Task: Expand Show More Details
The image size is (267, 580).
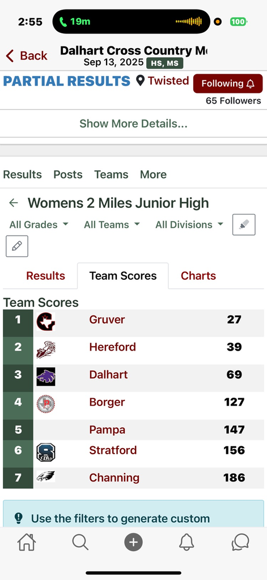Action: 133,123
